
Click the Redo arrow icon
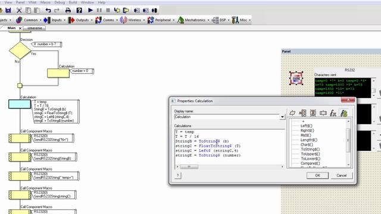click(x=57, y=11)
